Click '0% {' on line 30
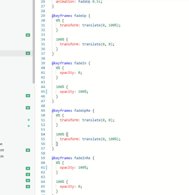Image resolution: width=189 pixels, height=195 pixels. pos(60,21)
